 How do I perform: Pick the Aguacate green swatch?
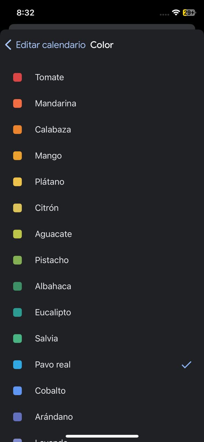pos(18,234)
